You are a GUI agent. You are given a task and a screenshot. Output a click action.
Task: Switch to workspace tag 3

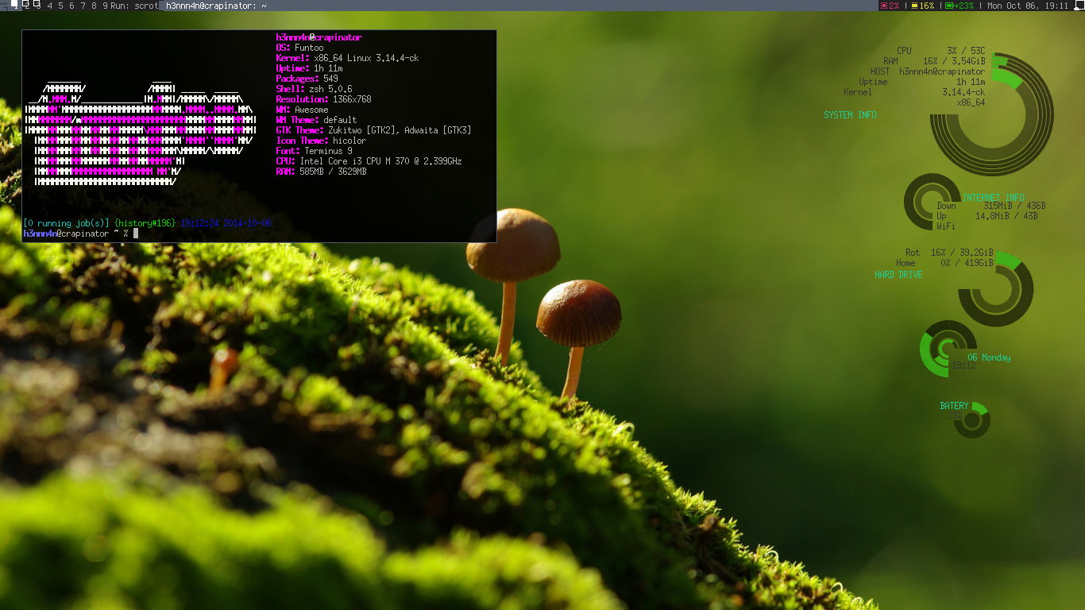click(x=37, y=6)
